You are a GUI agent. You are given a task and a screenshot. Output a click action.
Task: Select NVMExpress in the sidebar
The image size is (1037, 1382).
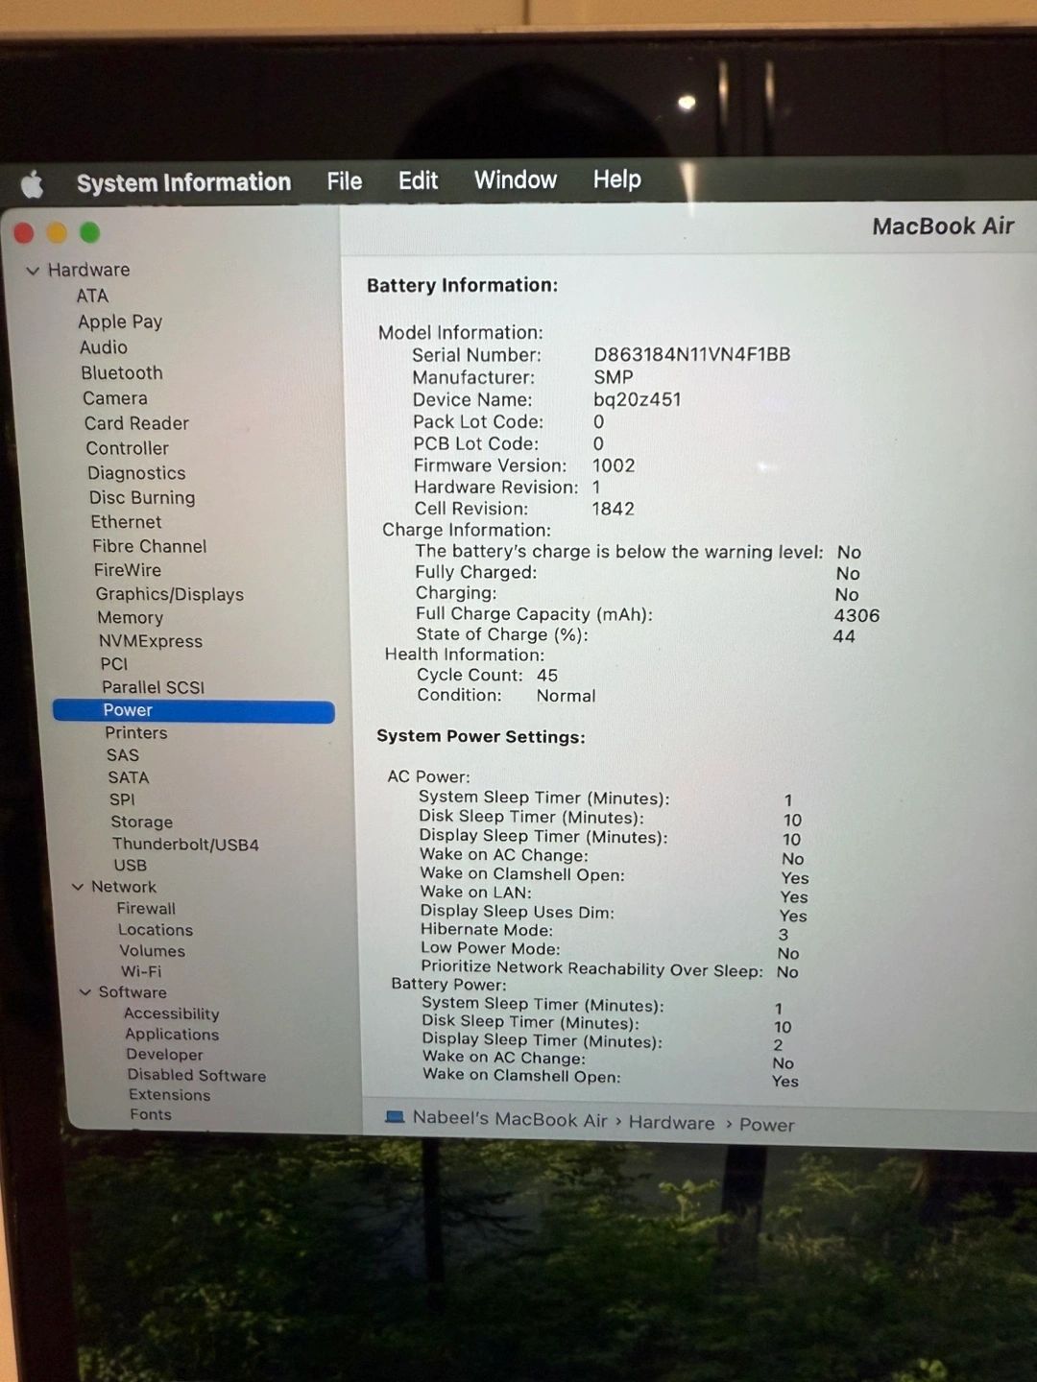click(150, 641)
